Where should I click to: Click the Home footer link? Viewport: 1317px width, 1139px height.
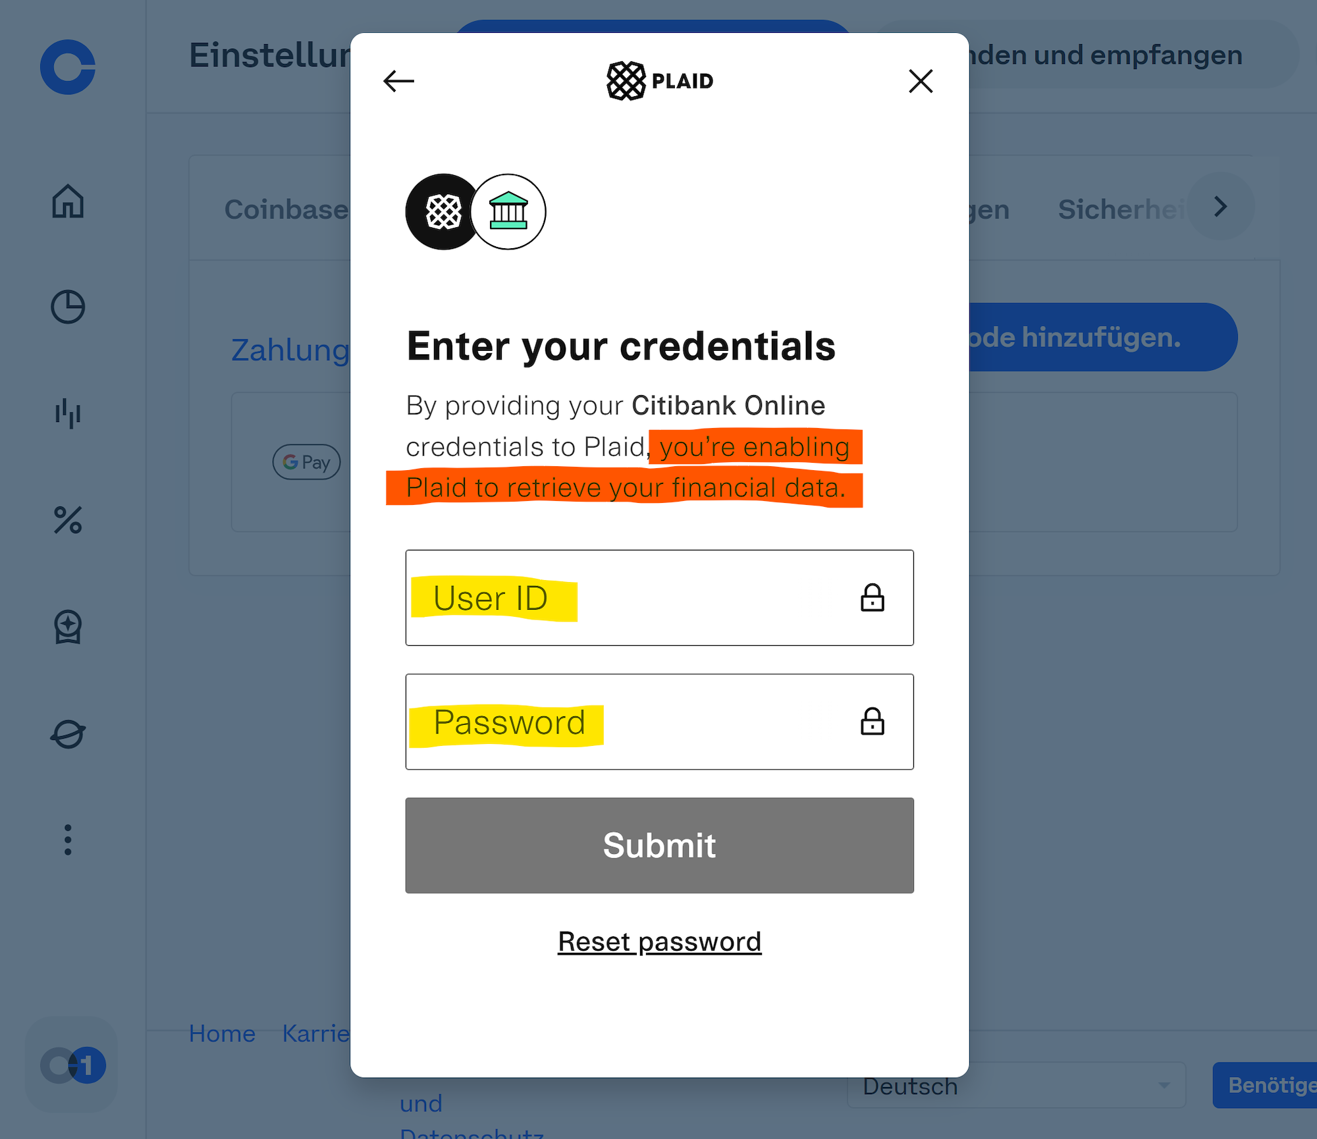pyautogui.click(x=222, y=1034)
